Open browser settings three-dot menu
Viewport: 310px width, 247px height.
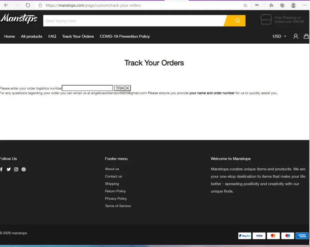pos(305,5)
